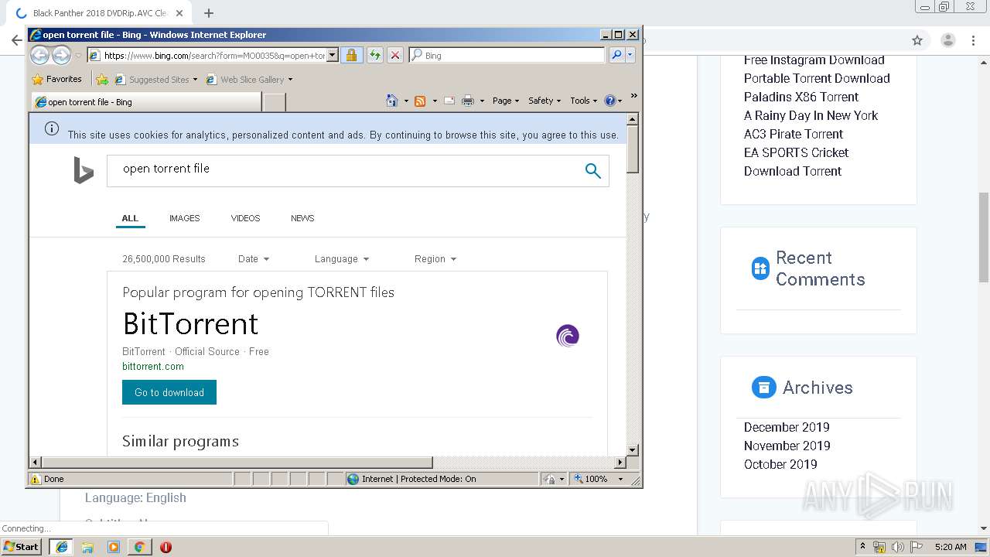This screenshot has width=990, height=557.
Task: Click the Forward arrow in Internet Explorer
Action: click(61, 55)
